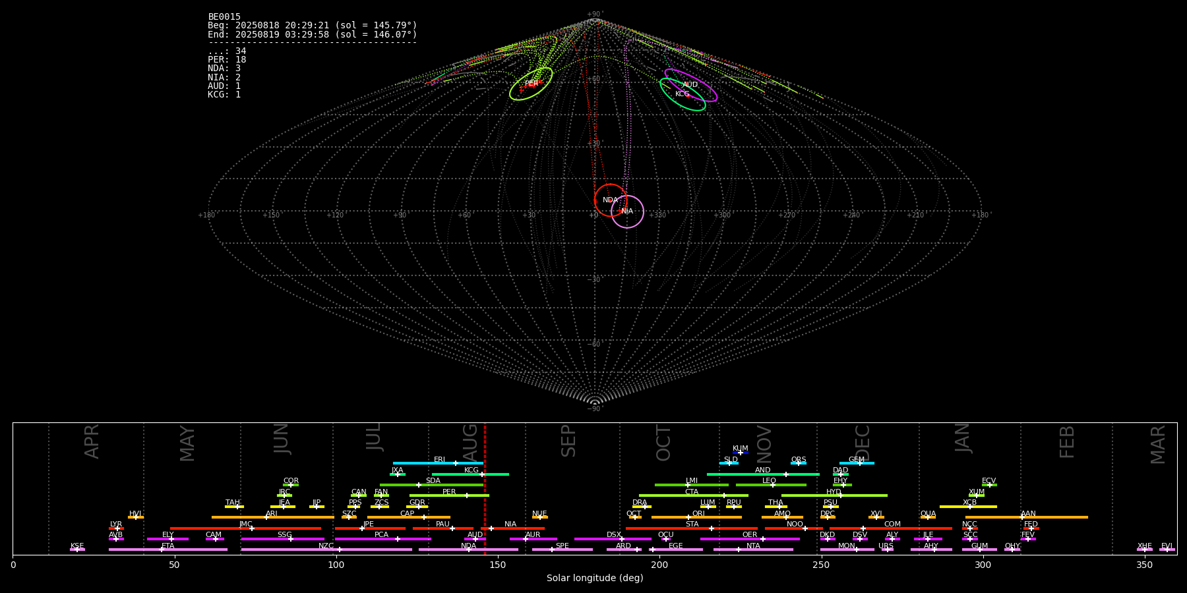
Task: Click the End: 20250819 03:29:58 line
Action: pos(313,34)
